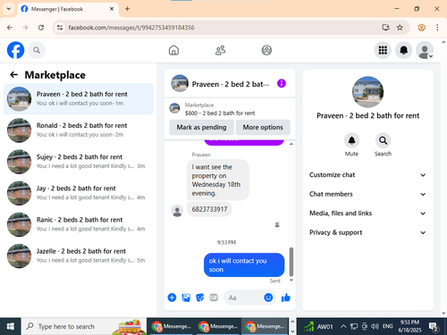Open the Jay 2 beds 2 bath conversation
This screenshot has width=447, height=335.
pos(79,193)
